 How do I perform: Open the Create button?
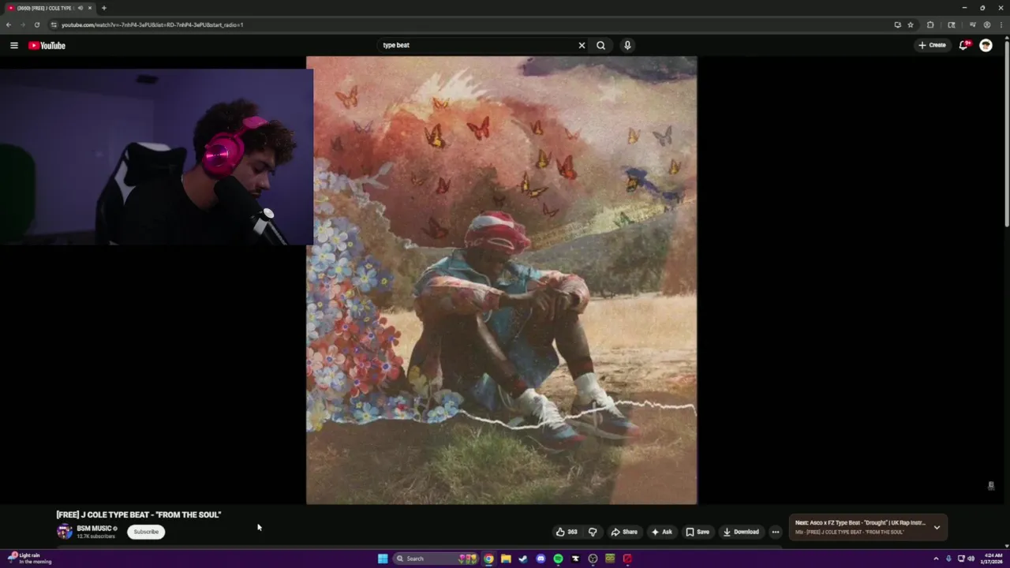(x=932, y=45)
